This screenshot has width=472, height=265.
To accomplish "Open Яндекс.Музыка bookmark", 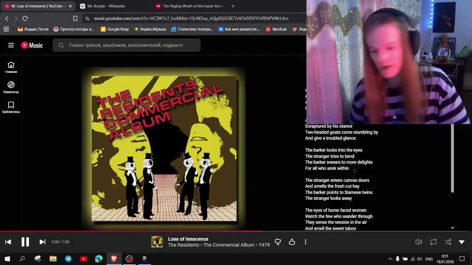I will (150, 29).
